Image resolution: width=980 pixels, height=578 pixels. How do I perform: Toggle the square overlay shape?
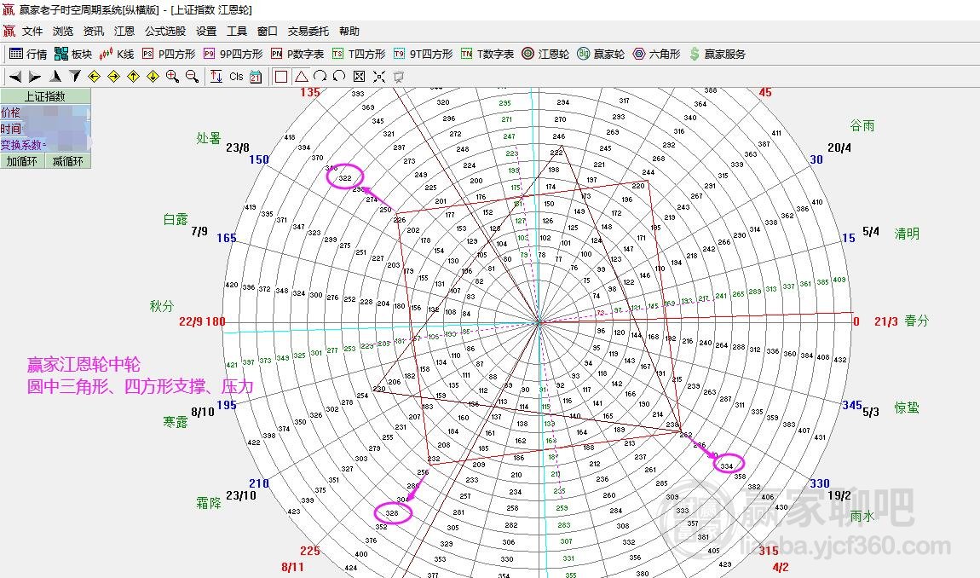(x=281, y=77)
